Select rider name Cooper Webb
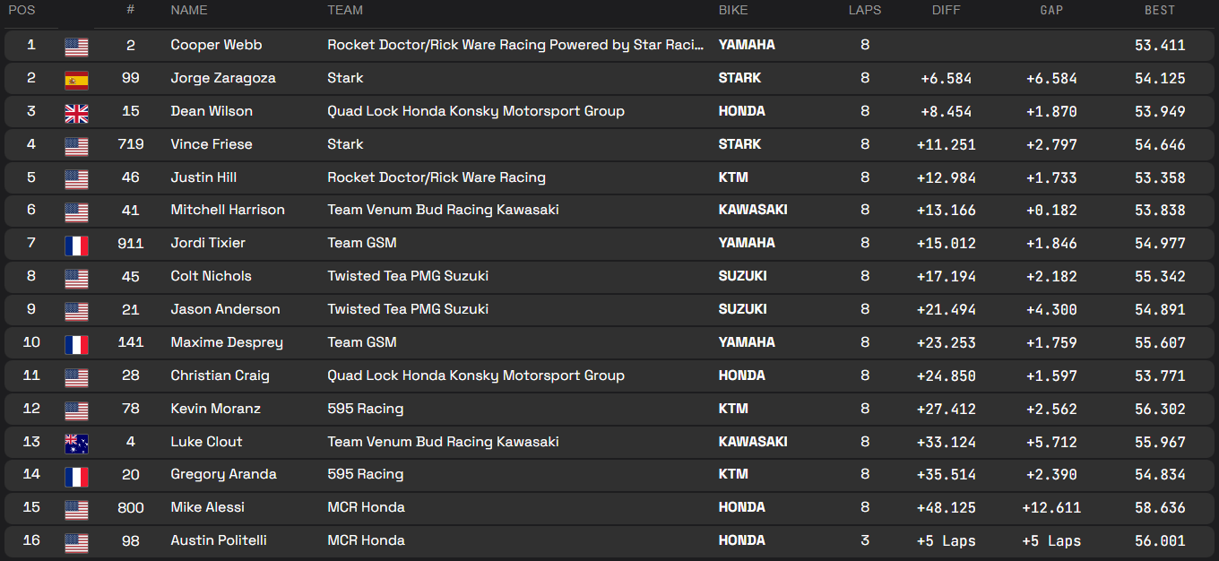The image size is (1219, 561). [x=216, y=45]
